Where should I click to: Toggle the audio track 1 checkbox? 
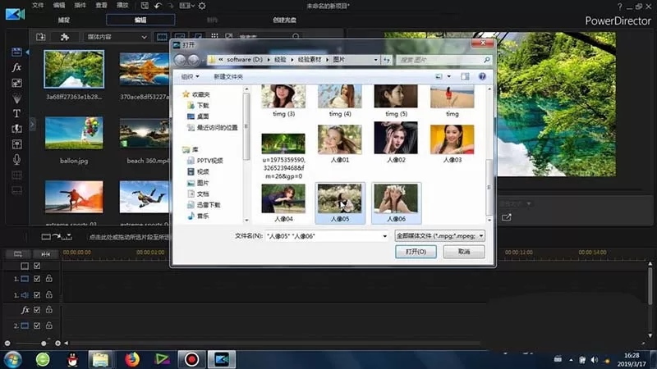click(37, 295)
